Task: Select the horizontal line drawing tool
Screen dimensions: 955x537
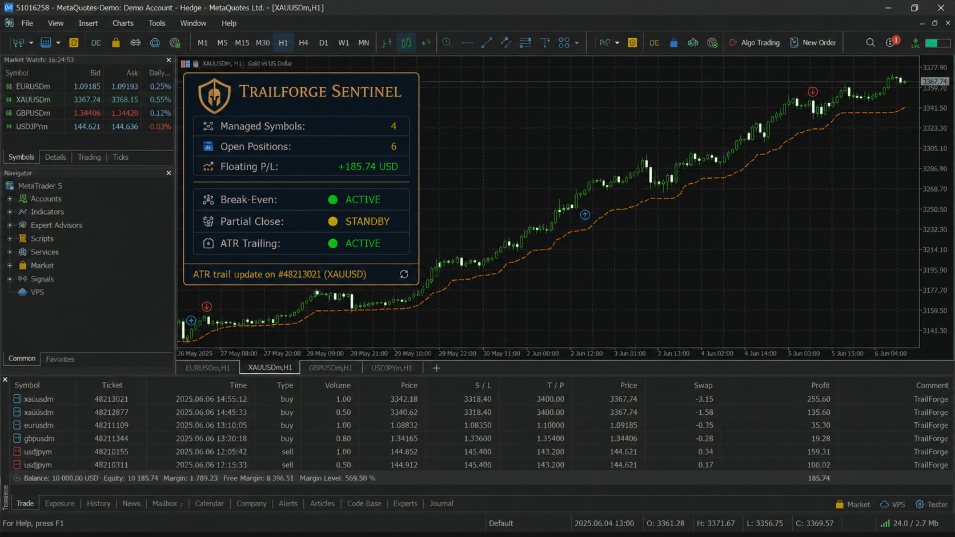Action: pos(467,43)
